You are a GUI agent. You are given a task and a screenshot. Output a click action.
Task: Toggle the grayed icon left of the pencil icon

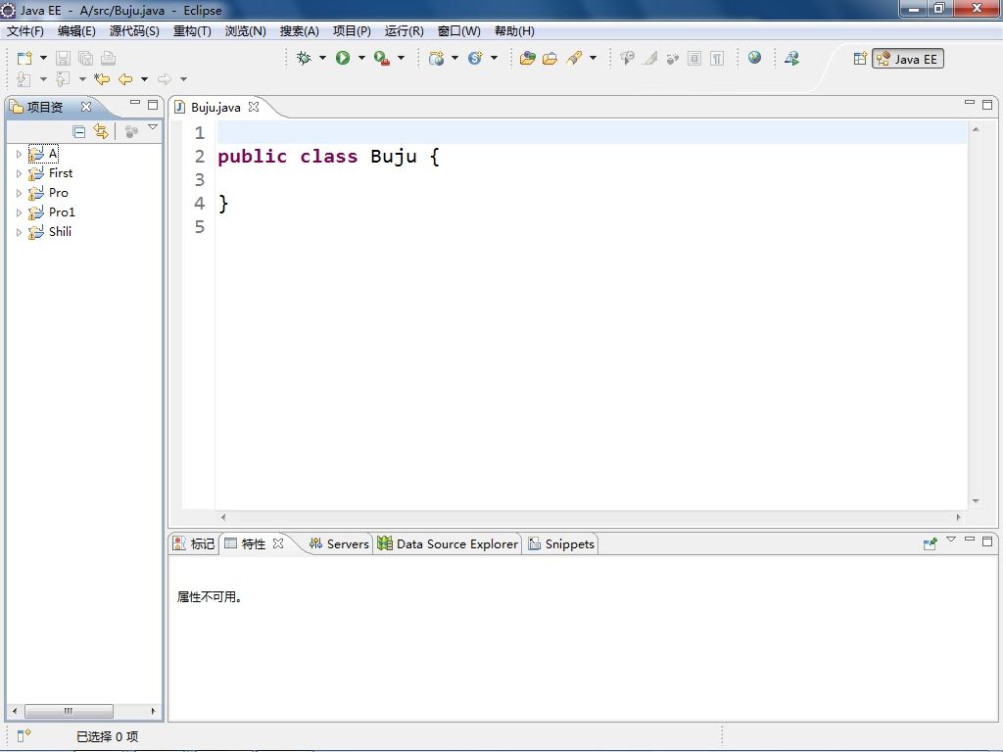click(628, 58)
